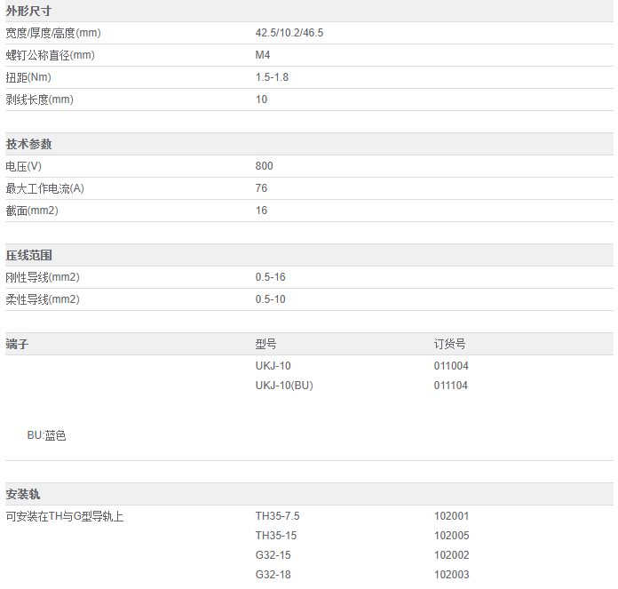Click the M4 screw diameter value
The width and height of the screenshot is (618, 589).
(x=262, y=55)
